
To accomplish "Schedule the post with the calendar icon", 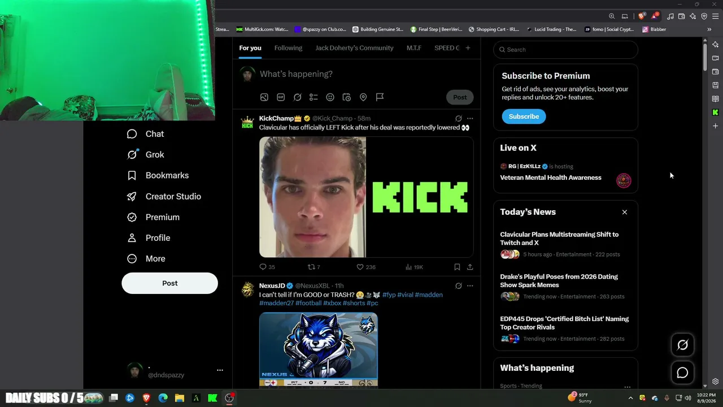I will pyautogui.click(x=347, y=97).
